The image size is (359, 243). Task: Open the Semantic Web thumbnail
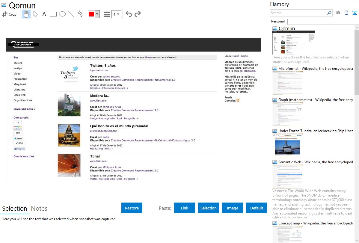pyautogui.click(x=288, y=176)
